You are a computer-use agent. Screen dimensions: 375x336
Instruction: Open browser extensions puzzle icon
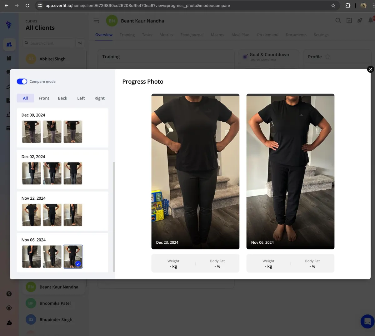[348, 6]
